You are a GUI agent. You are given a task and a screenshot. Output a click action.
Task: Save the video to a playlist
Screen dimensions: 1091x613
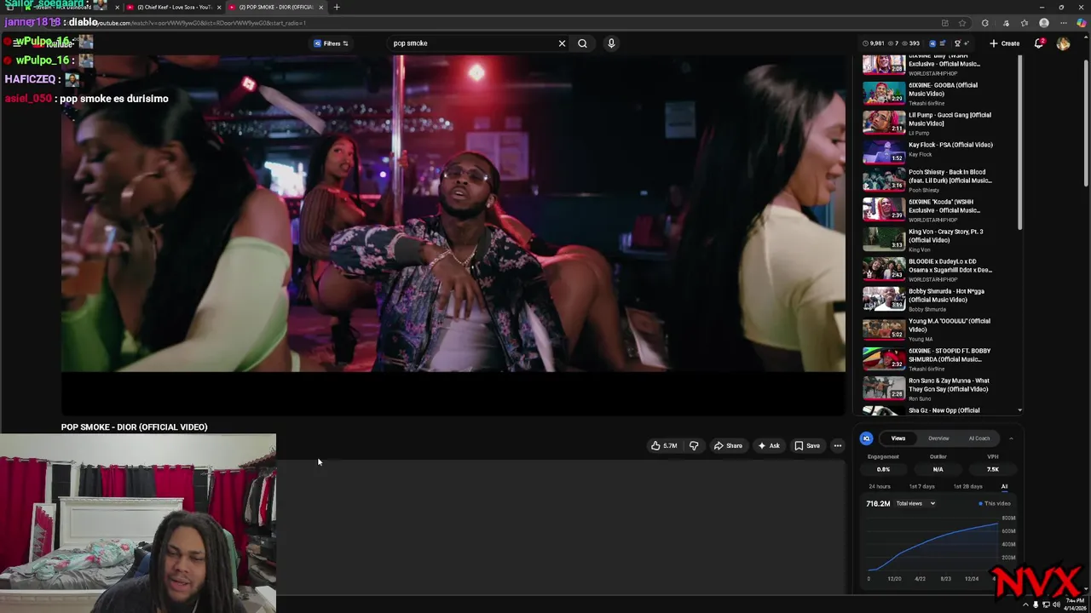(807, 445)
